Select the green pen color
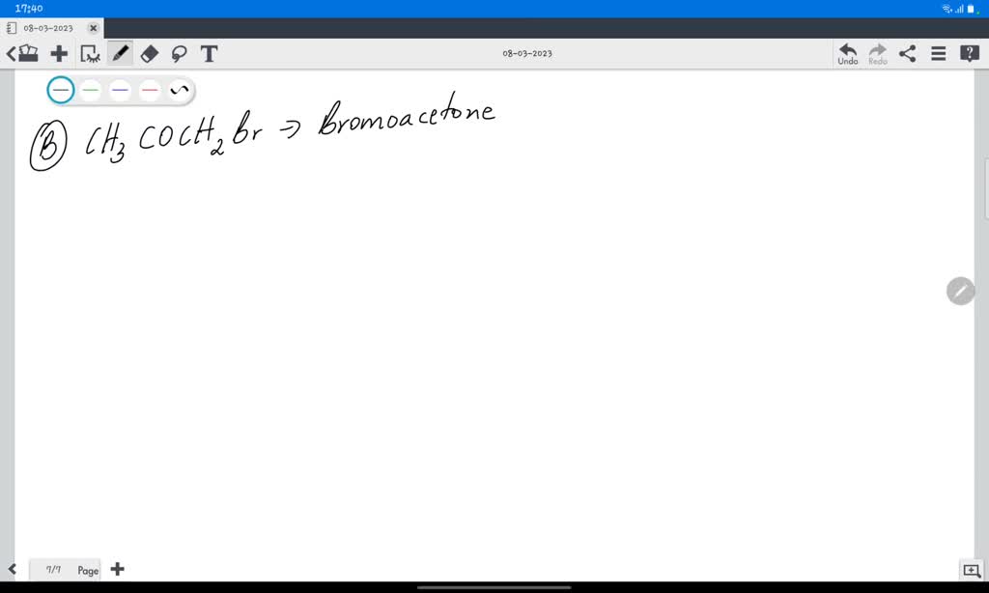The width and height of the screenshot is (989, 593). tap(90, 90)
